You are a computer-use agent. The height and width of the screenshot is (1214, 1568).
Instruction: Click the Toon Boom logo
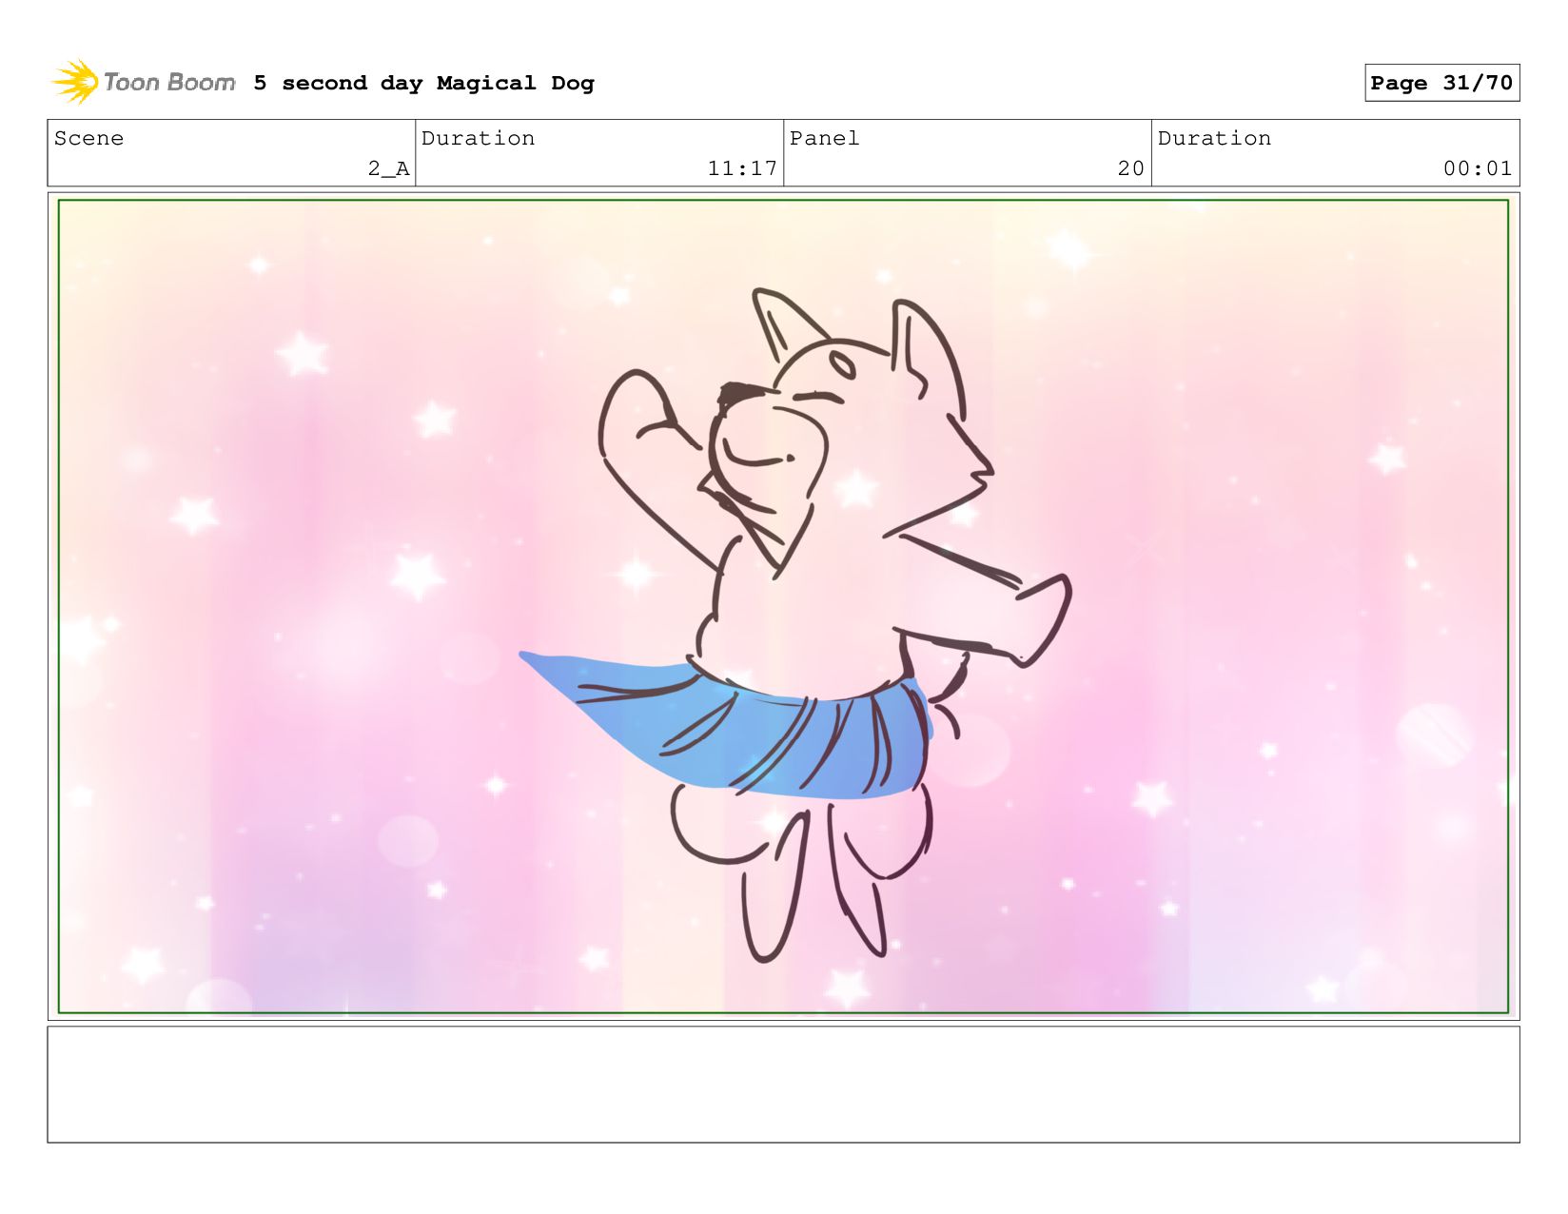[x=143, y=83]
